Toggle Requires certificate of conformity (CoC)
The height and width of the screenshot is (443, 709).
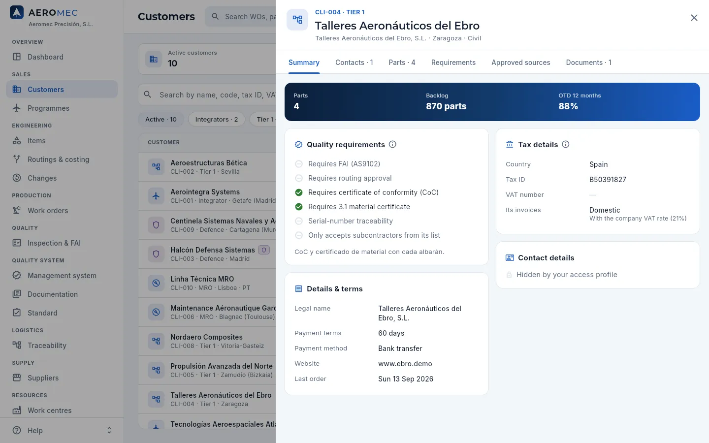299,192
